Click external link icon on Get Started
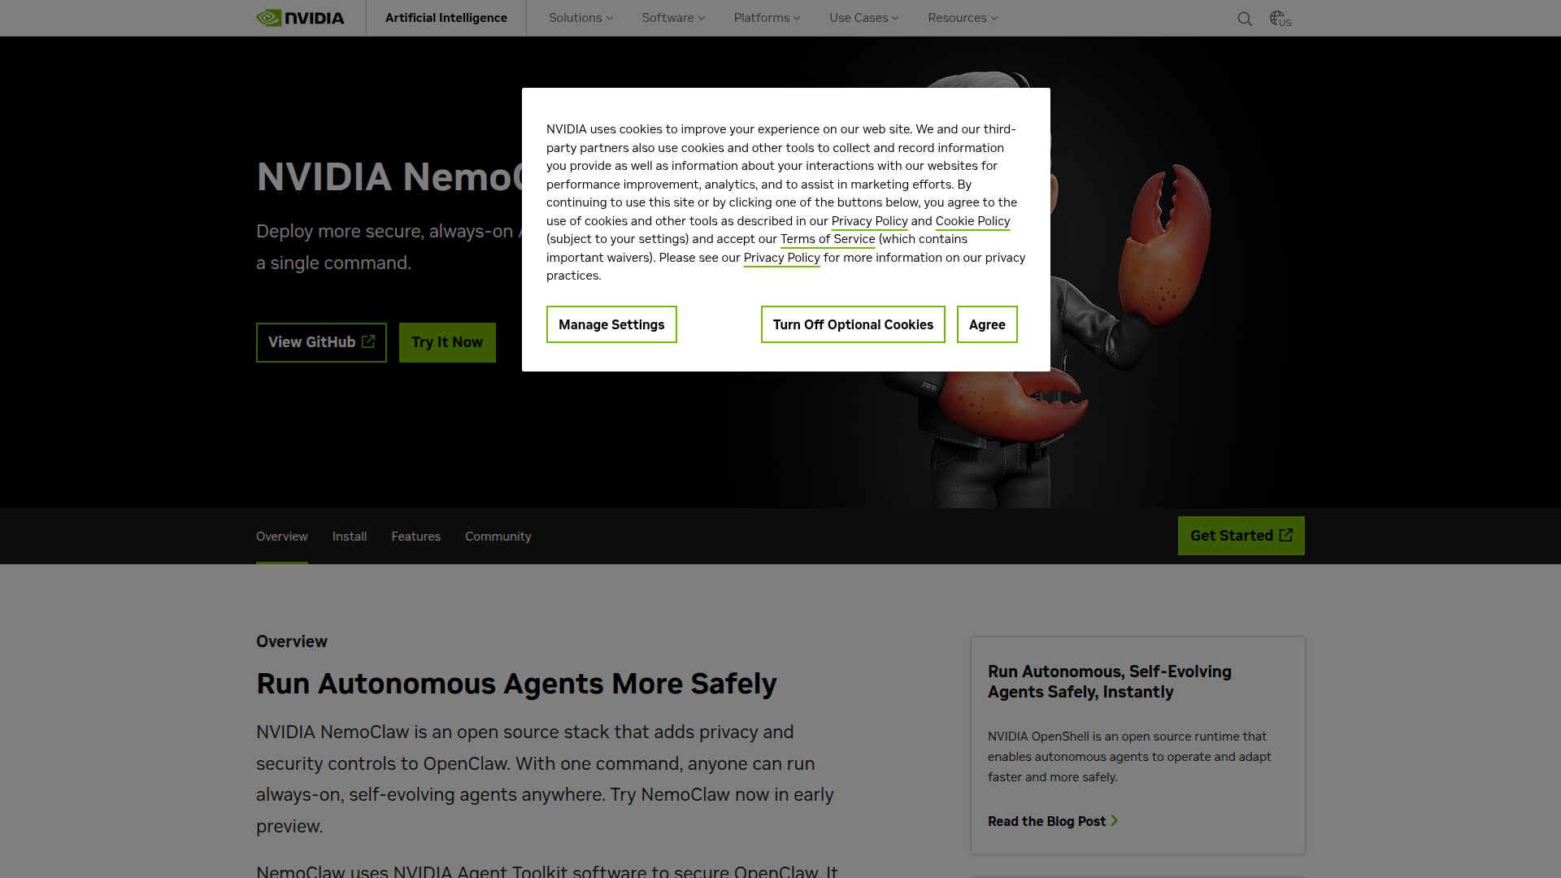The height and width of the screenshot is (878, 1561). 1286,535
